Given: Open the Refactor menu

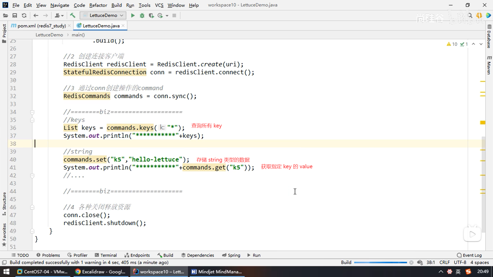Looking at the screenshot, I should (x=98, y=5).
